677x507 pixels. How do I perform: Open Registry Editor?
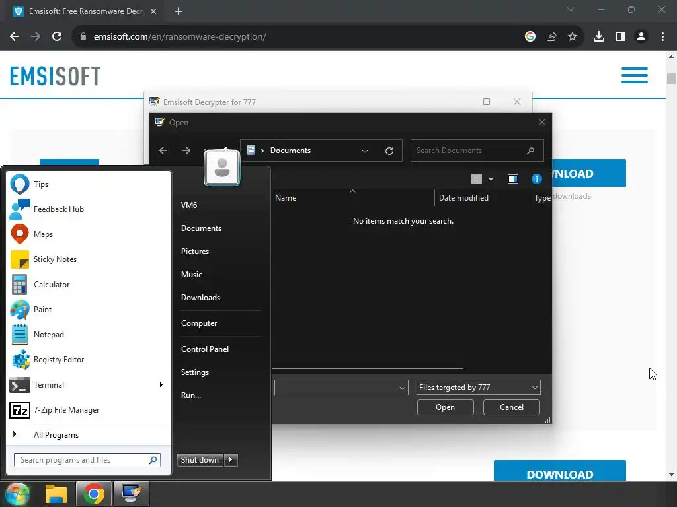(89, 360)
